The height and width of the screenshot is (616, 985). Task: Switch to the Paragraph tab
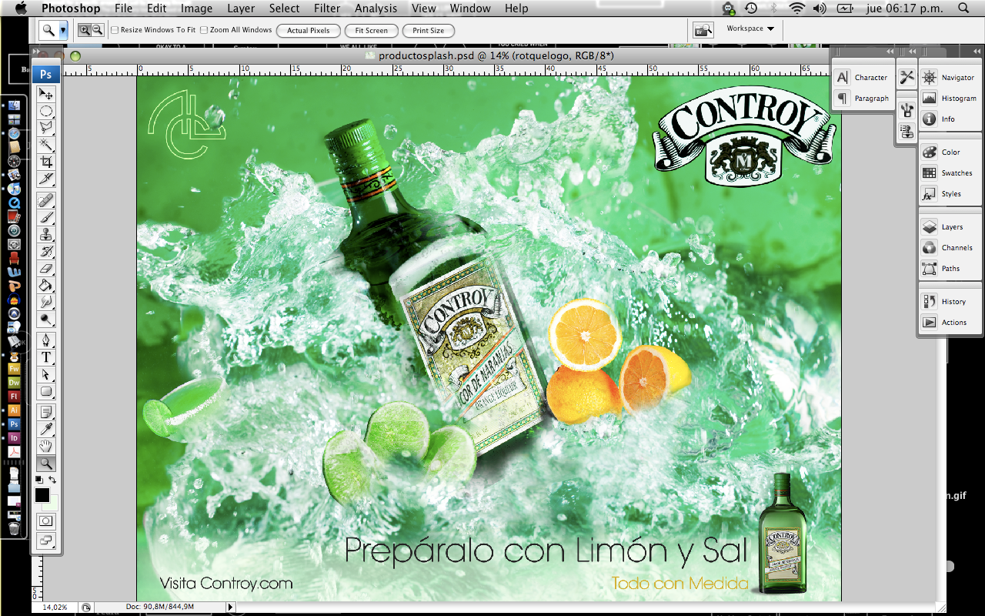pyautogui.click(x=867, y=98)
